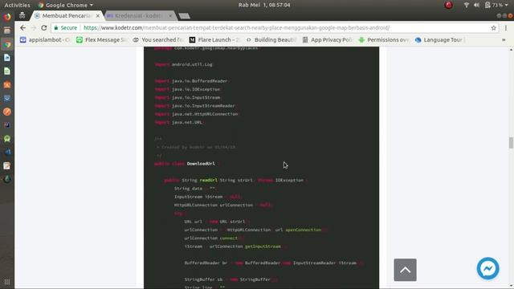
Task: Click the java.io.BufferedReader import line
Action: 191,81
